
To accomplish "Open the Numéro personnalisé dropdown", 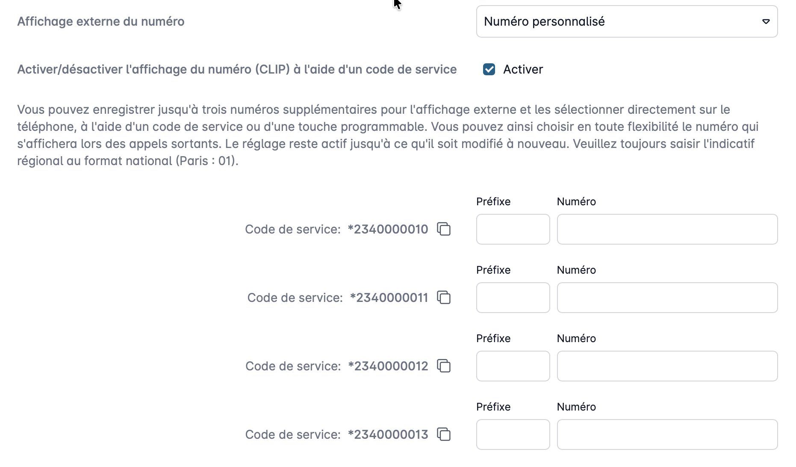I will click(x=627, y=21).
